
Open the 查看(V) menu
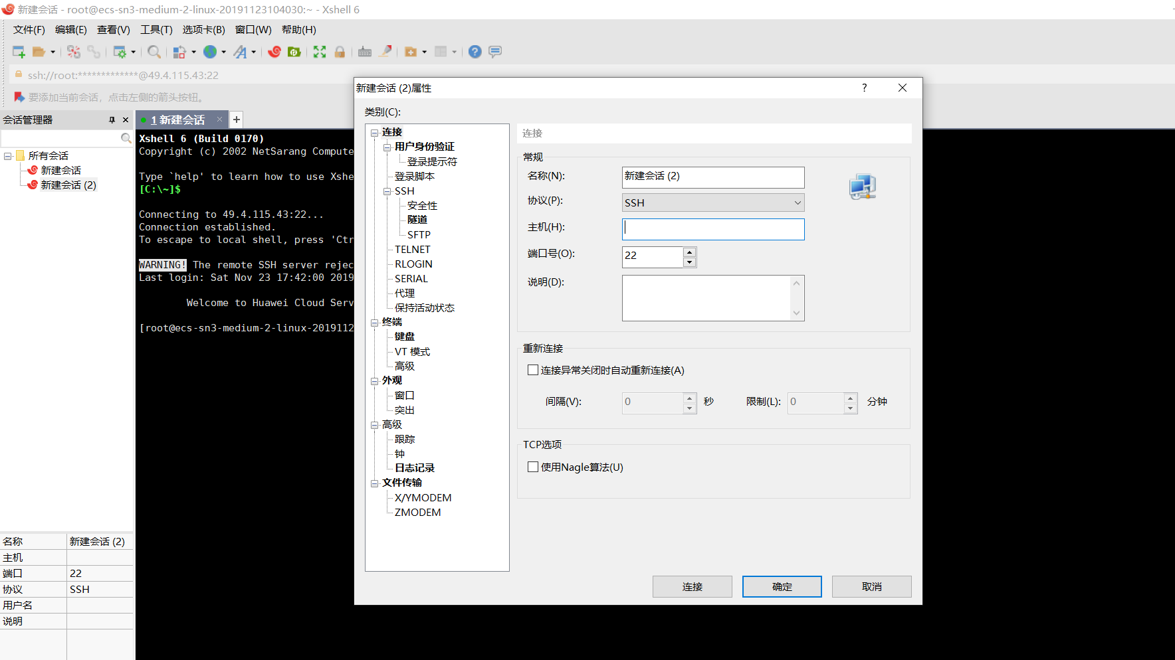114,30
